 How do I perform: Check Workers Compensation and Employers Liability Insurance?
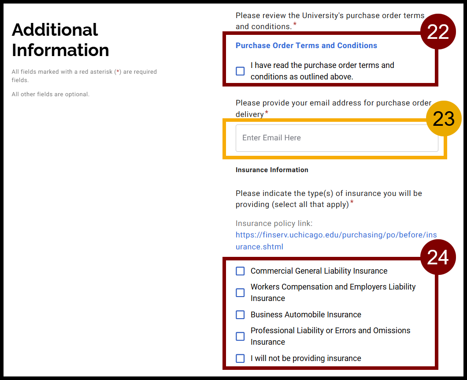point(240,293)
